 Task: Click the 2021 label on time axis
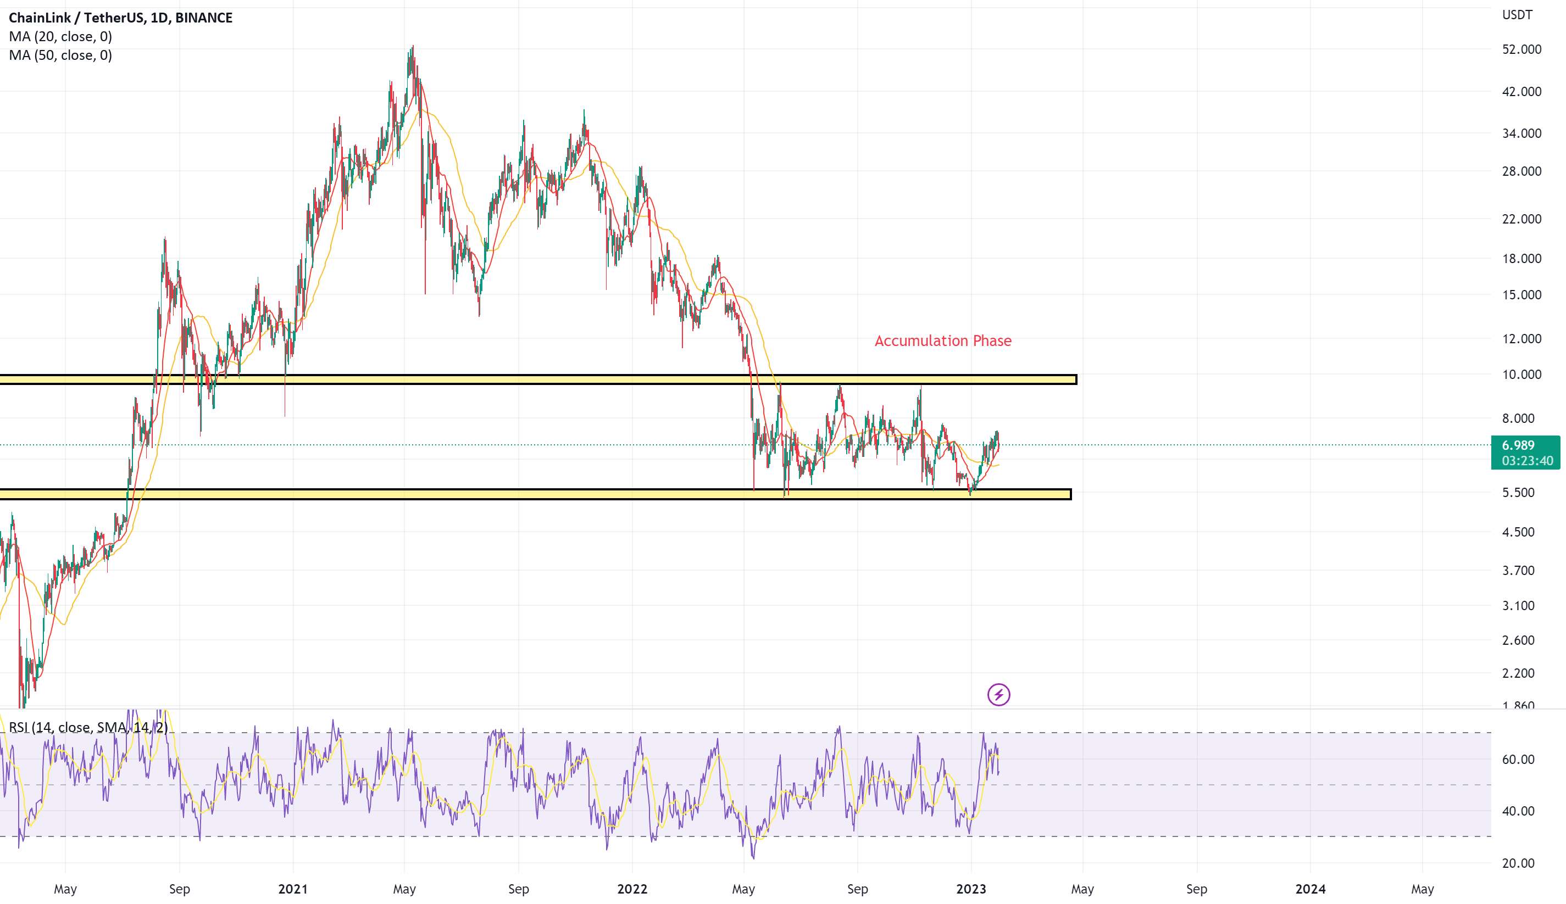[x=292, y=889]
